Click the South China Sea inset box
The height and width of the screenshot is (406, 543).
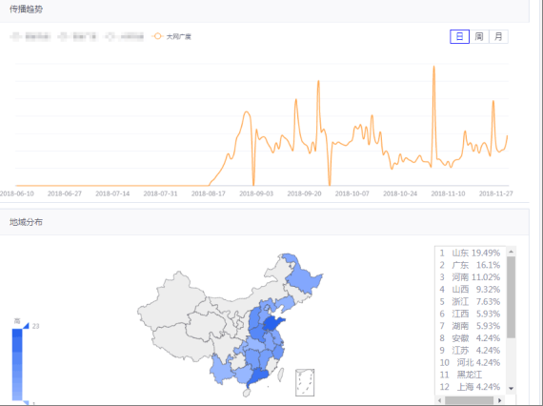click(x=305, y=382)
